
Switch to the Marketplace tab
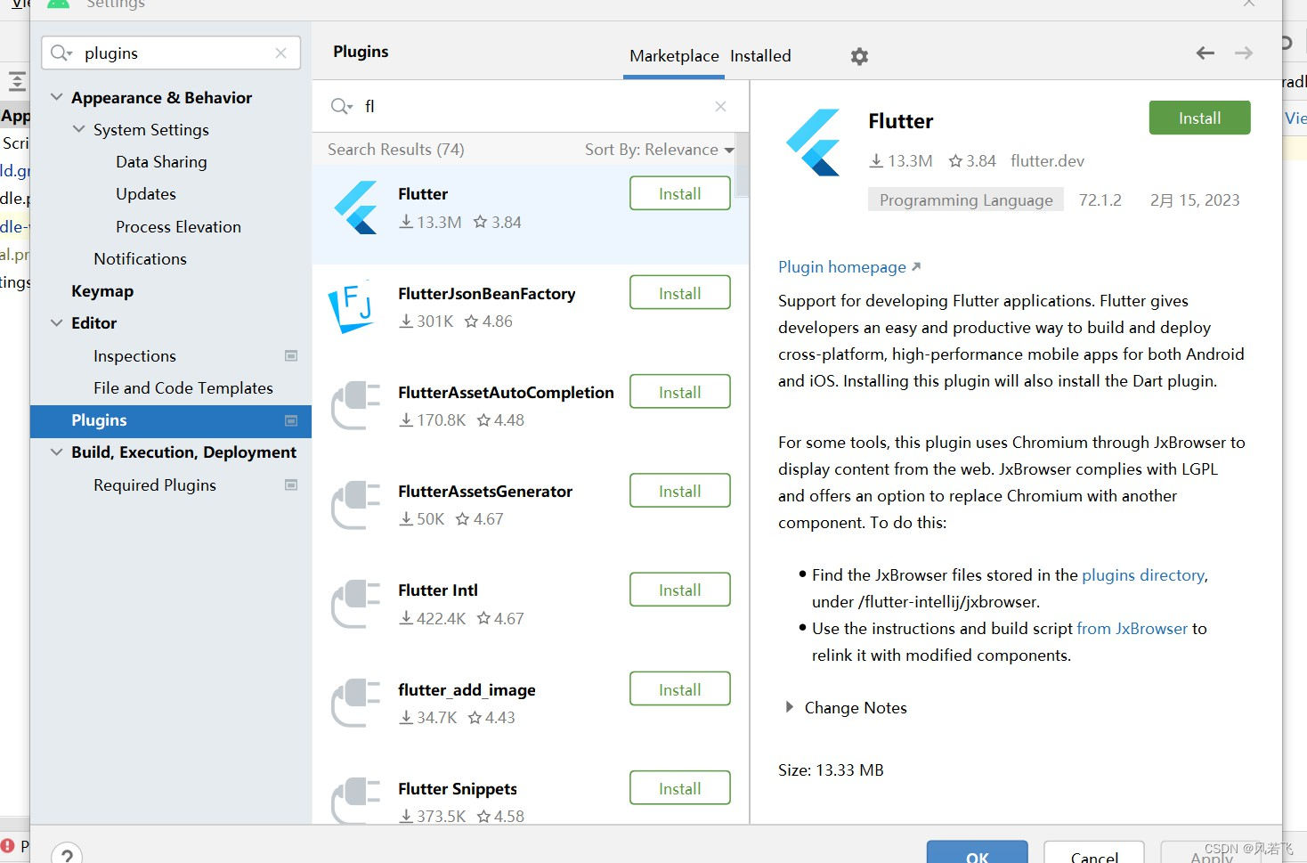click(x=674, y=56)
